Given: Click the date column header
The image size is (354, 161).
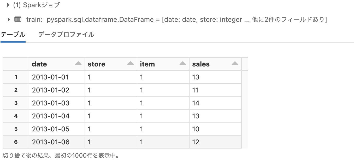Looking at the screenshot, I should (x=39, y=64).
